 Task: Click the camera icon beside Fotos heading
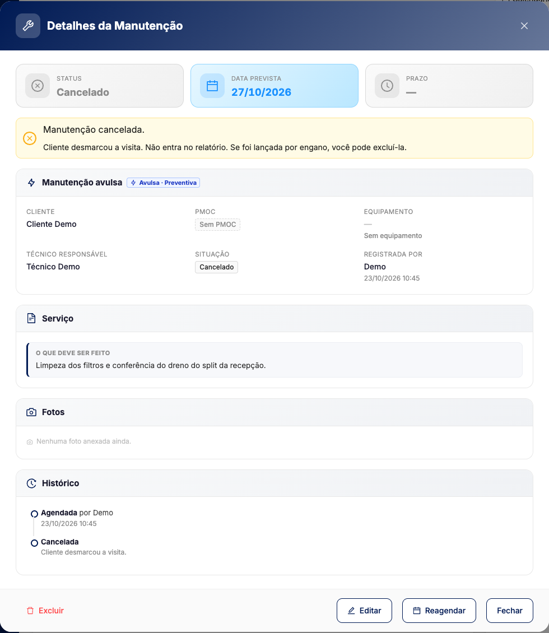click(31, 412)
